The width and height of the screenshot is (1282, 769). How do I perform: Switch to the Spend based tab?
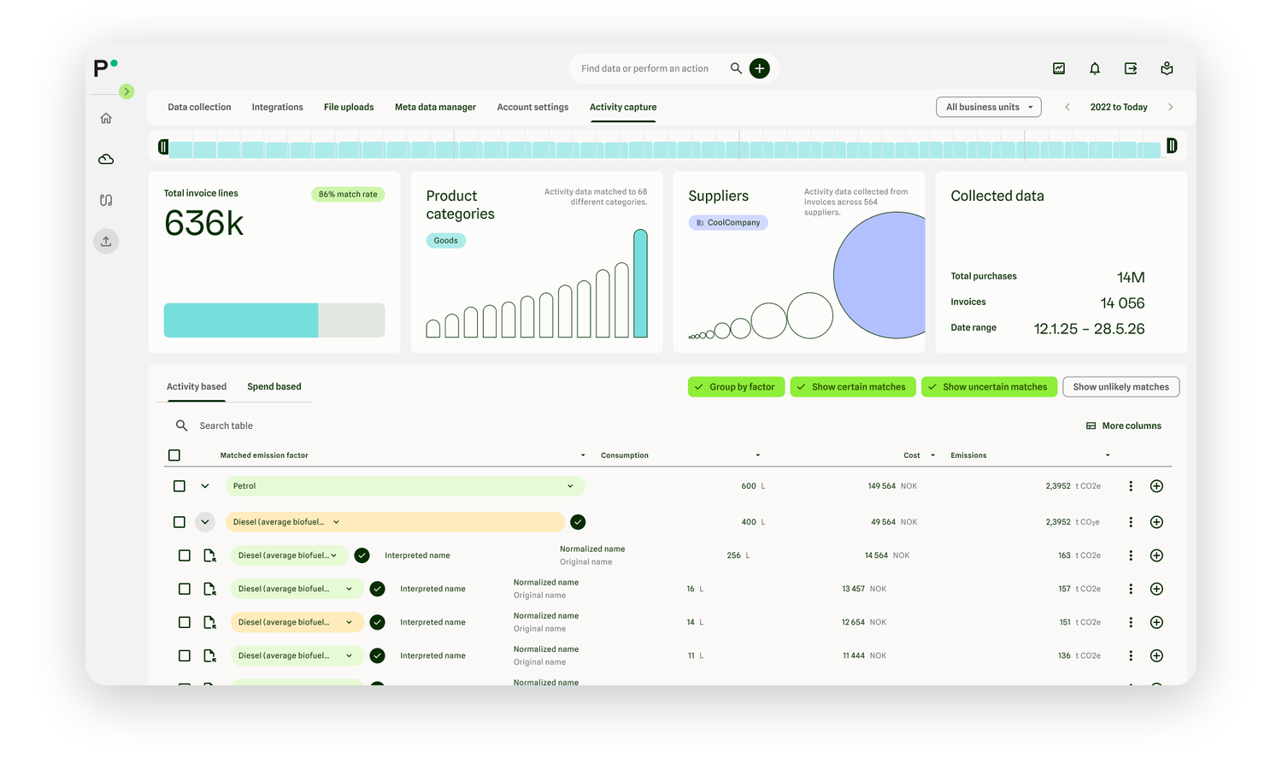(x=274, y=386)
